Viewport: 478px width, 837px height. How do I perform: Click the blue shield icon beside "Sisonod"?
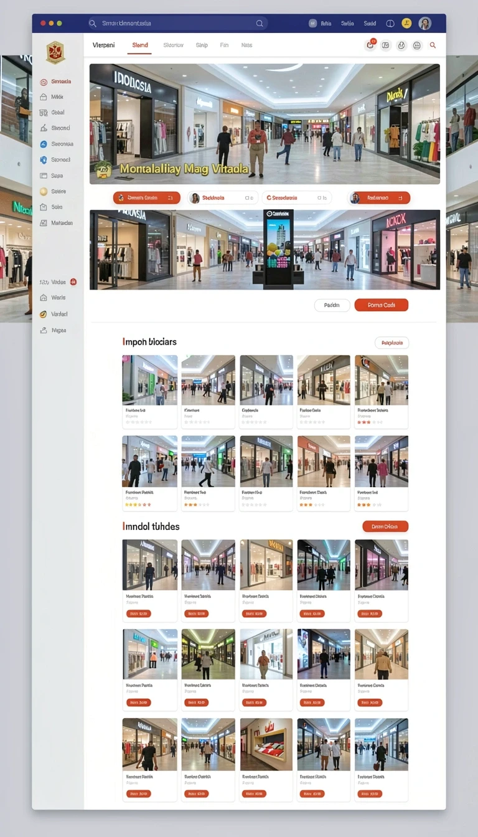click(x=44, y=159)
